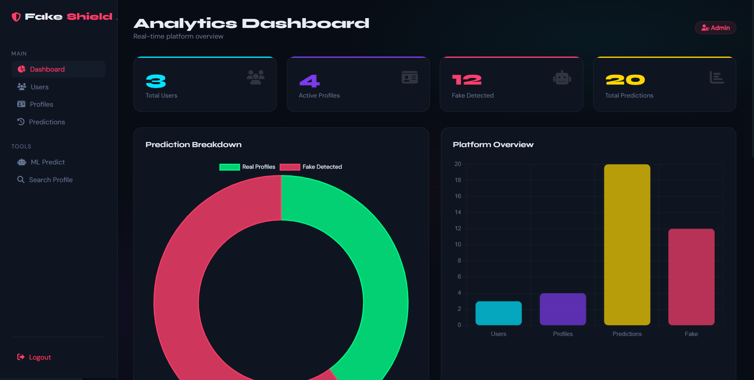The width and height of the screenshot is (754, 380).
Task: Click the TOOLS sidebar section header
Action: (x=21, y=146)
